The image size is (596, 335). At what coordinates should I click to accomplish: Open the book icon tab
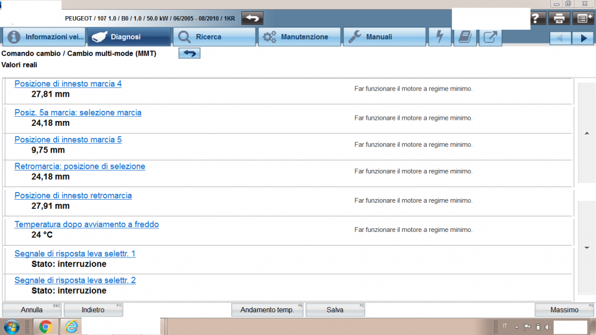tap(465, 37)
